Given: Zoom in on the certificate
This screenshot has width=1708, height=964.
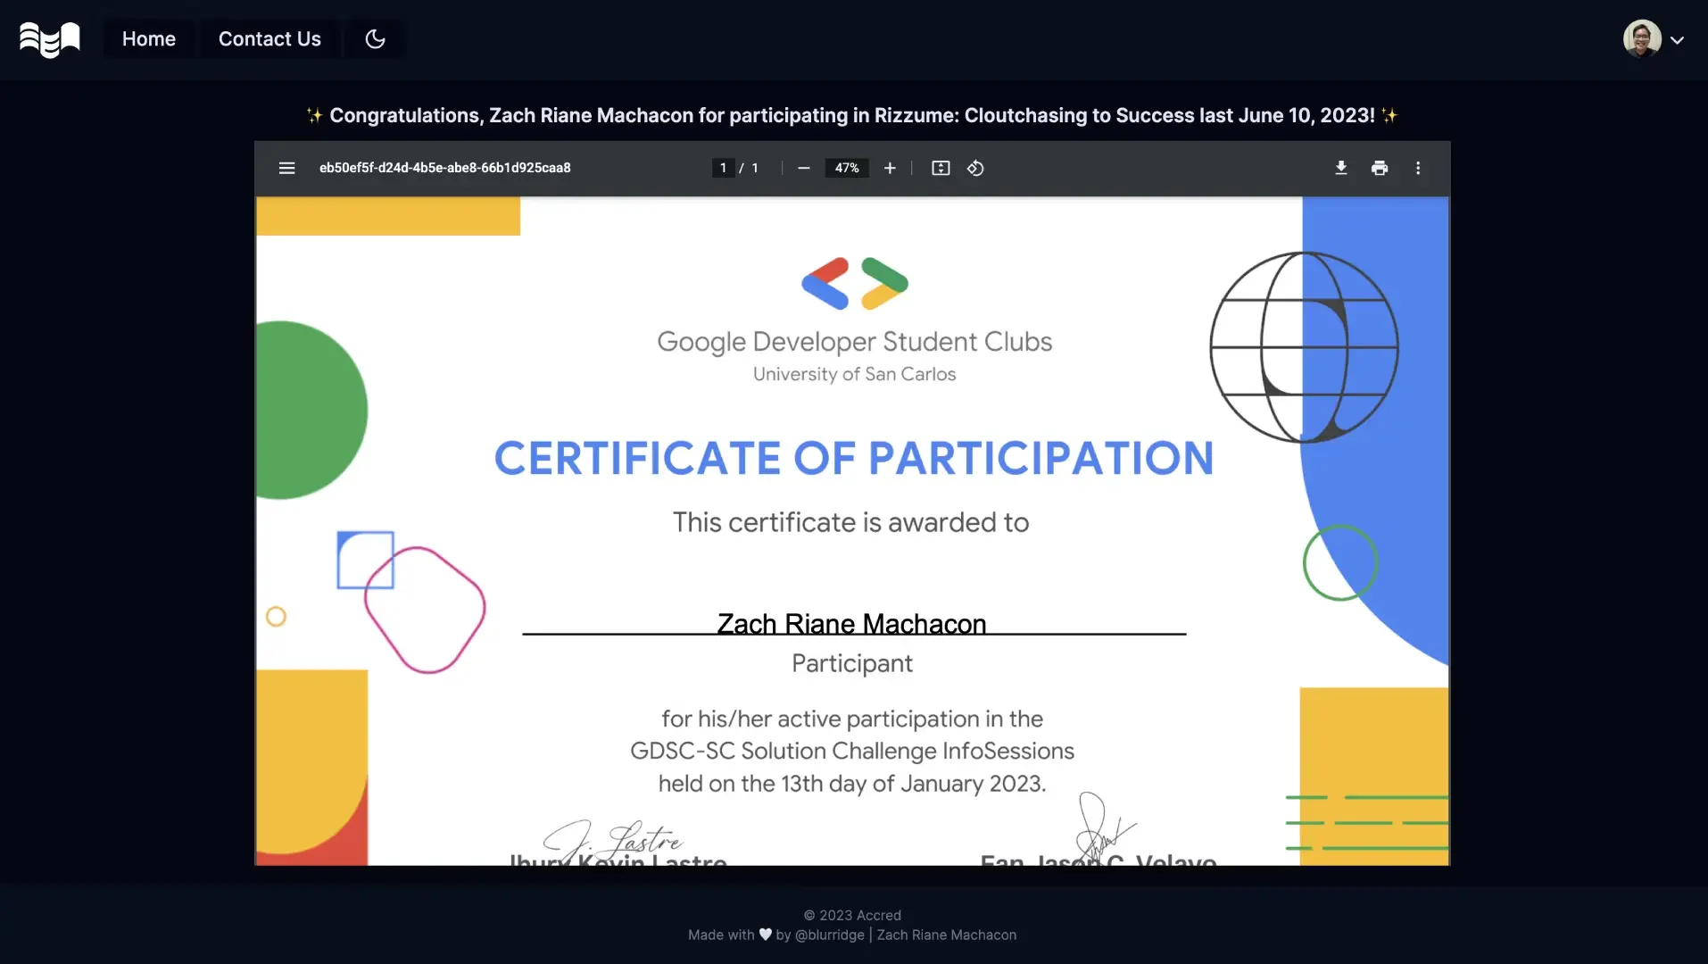Looking at the screenshot, I should (x=890, y=168).
